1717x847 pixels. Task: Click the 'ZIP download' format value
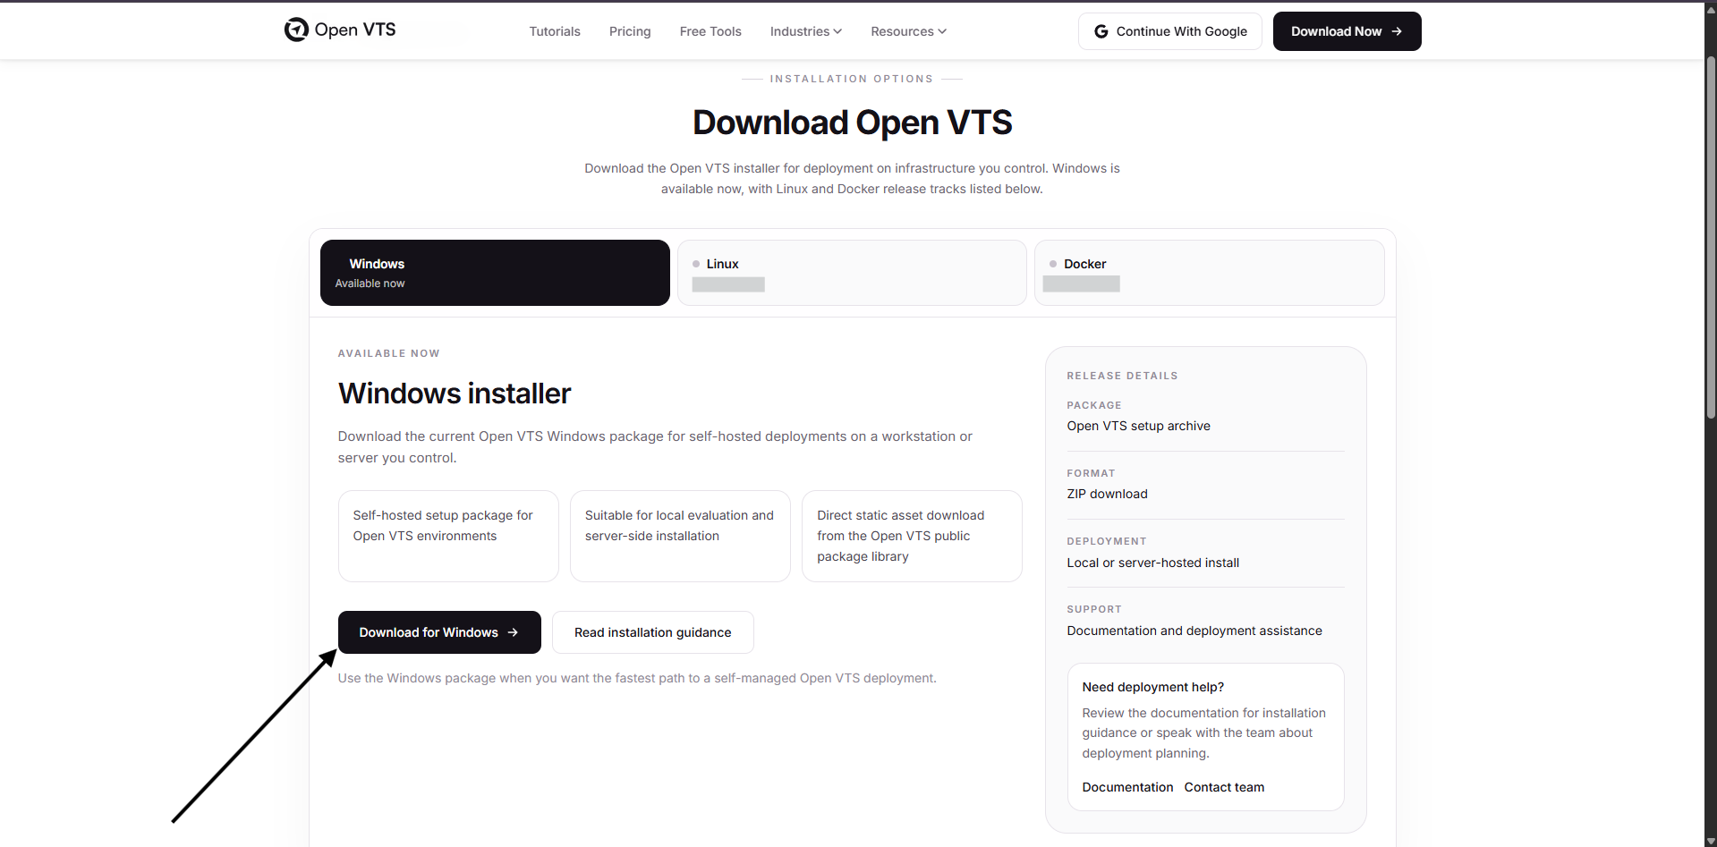tap(1107, 494)
